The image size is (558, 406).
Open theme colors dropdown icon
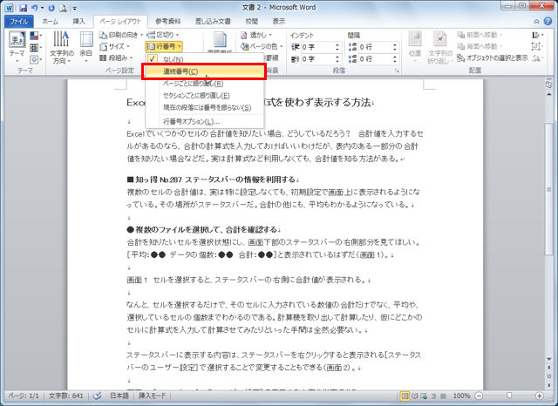pos(35,36)
